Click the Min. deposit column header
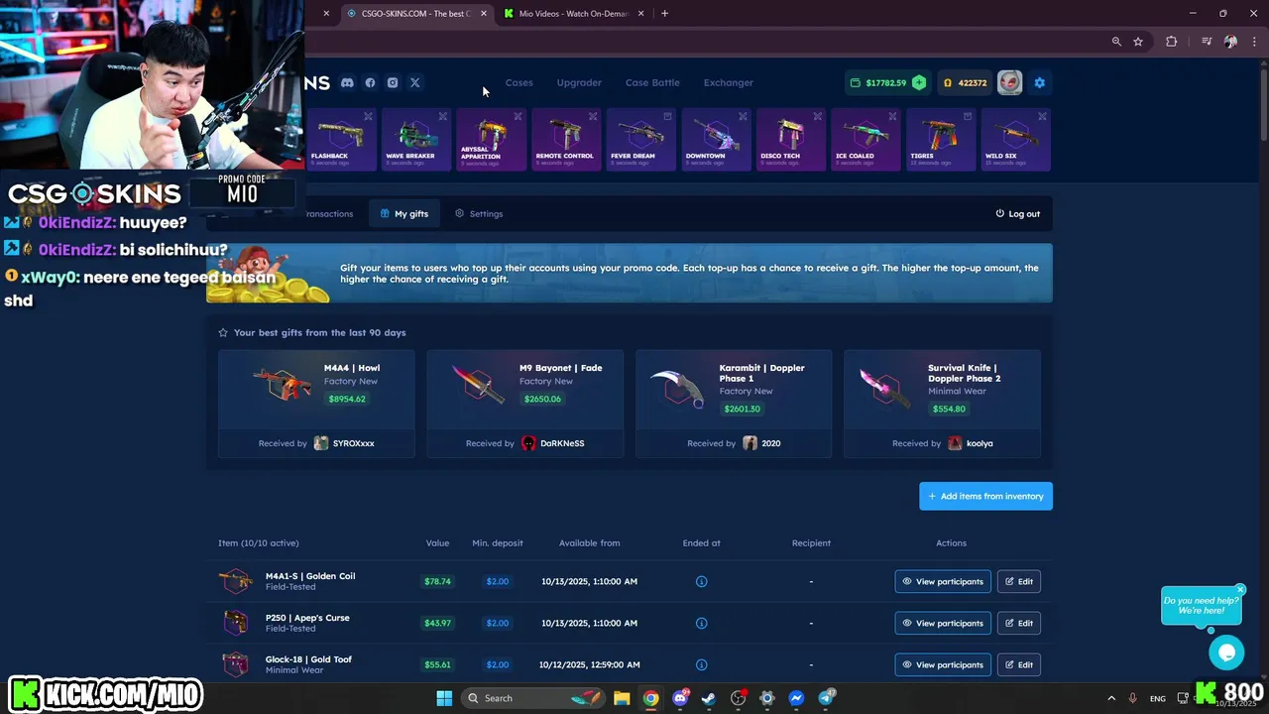The image size is (1269, 714). tap(498, 543)
